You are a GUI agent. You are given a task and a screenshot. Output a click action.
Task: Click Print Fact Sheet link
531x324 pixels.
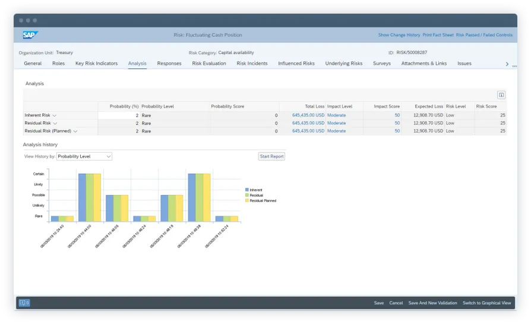point(438,35)
